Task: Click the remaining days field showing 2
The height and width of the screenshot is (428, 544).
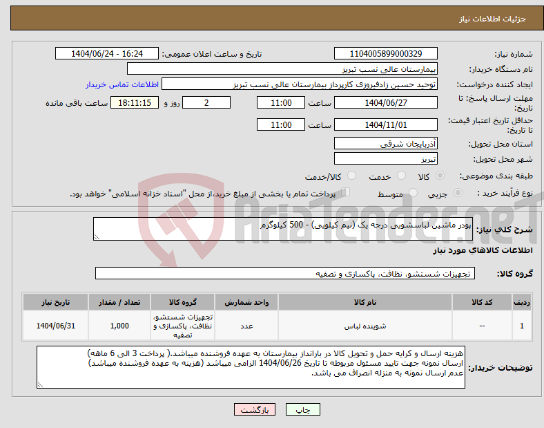Action: [x=206, y=103]
